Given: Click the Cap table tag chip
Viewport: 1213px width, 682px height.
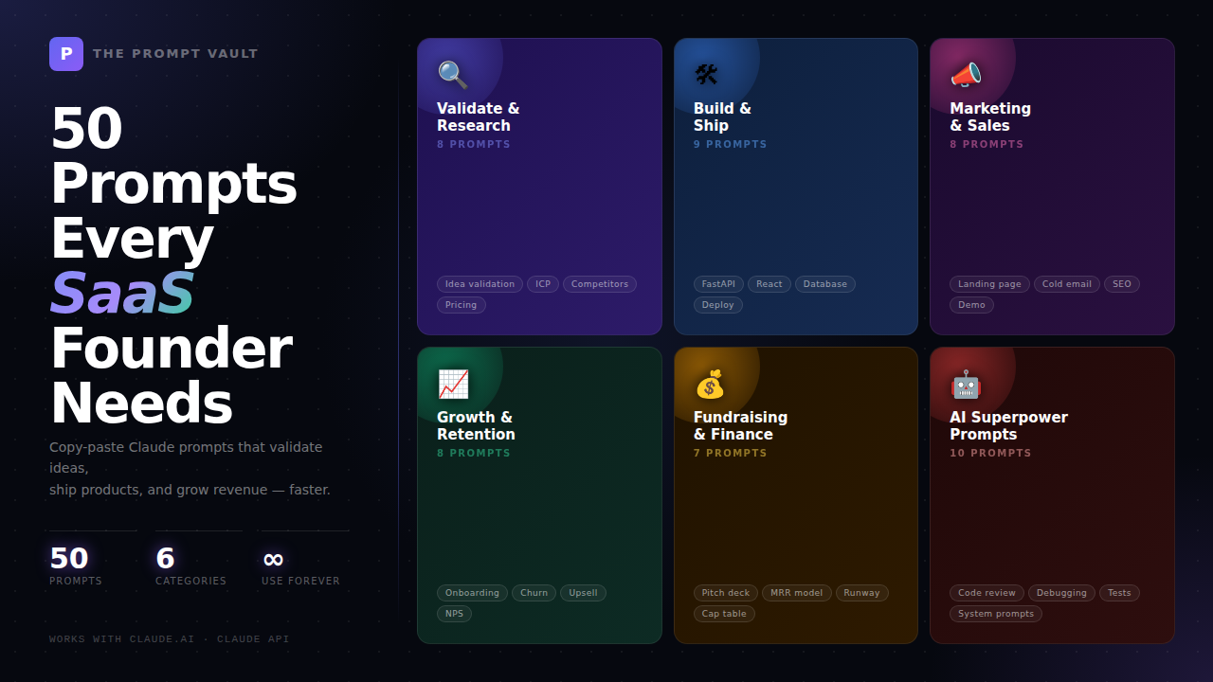Looking at the screenshot, I should [x=724, y=613].
